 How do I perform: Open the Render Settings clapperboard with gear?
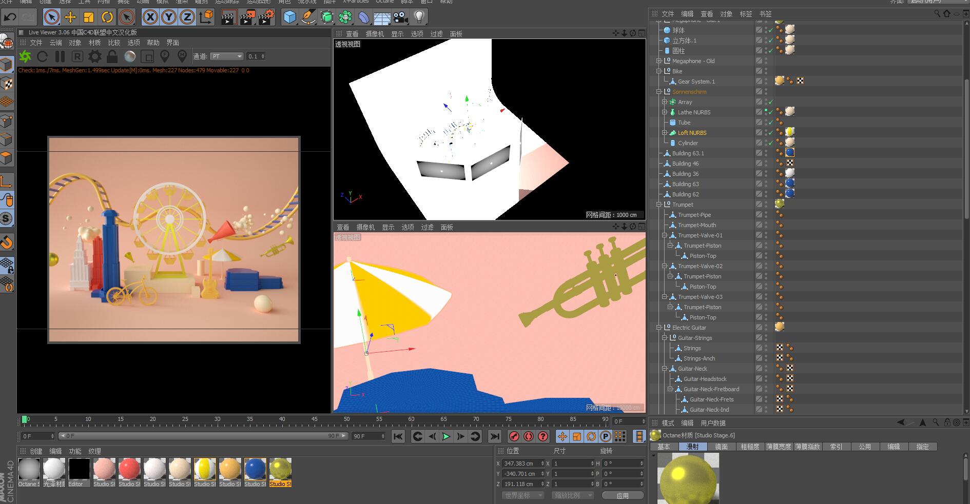[265, 17]
